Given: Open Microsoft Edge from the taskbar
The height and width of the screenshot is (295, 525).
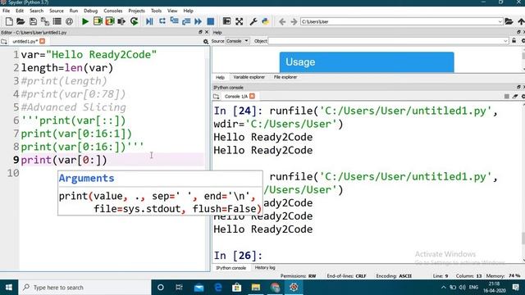Looking at the screenshot, I should pos(218,288).
